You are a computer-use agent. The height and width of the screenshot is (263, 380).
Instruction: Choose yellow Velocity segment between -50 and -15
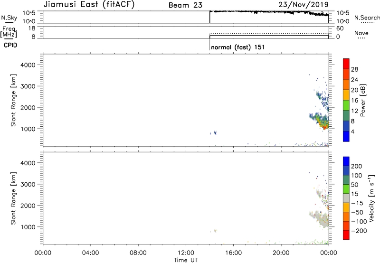click(x=346, y=207)
